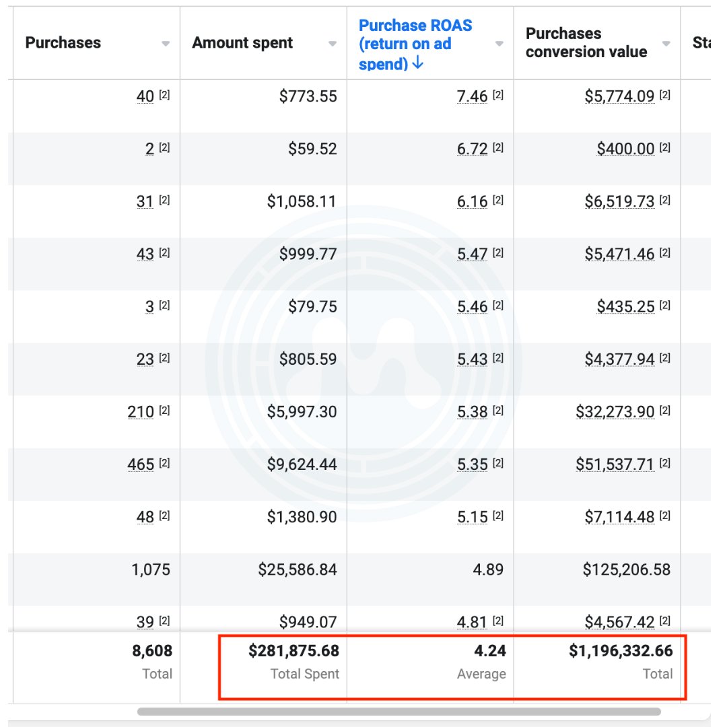Click the footnote [2] beside 6.16

pyautogui.click(x=498, y=200)
